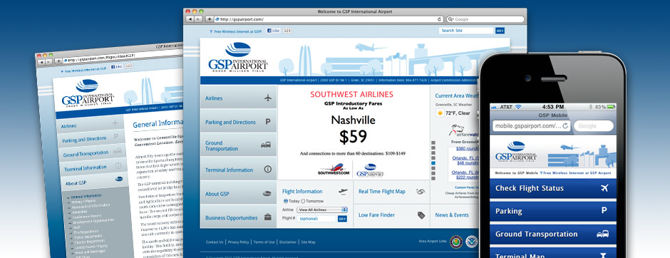Click the Search Site input field
This screenshot has width=670, height=258.
click(466, 31)
